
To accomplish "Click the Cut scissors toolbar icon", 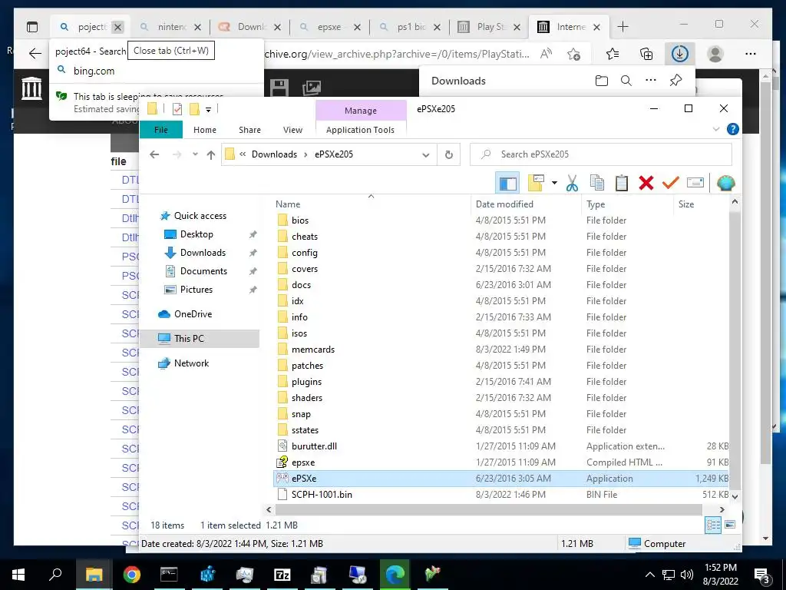I will [572, 183].
